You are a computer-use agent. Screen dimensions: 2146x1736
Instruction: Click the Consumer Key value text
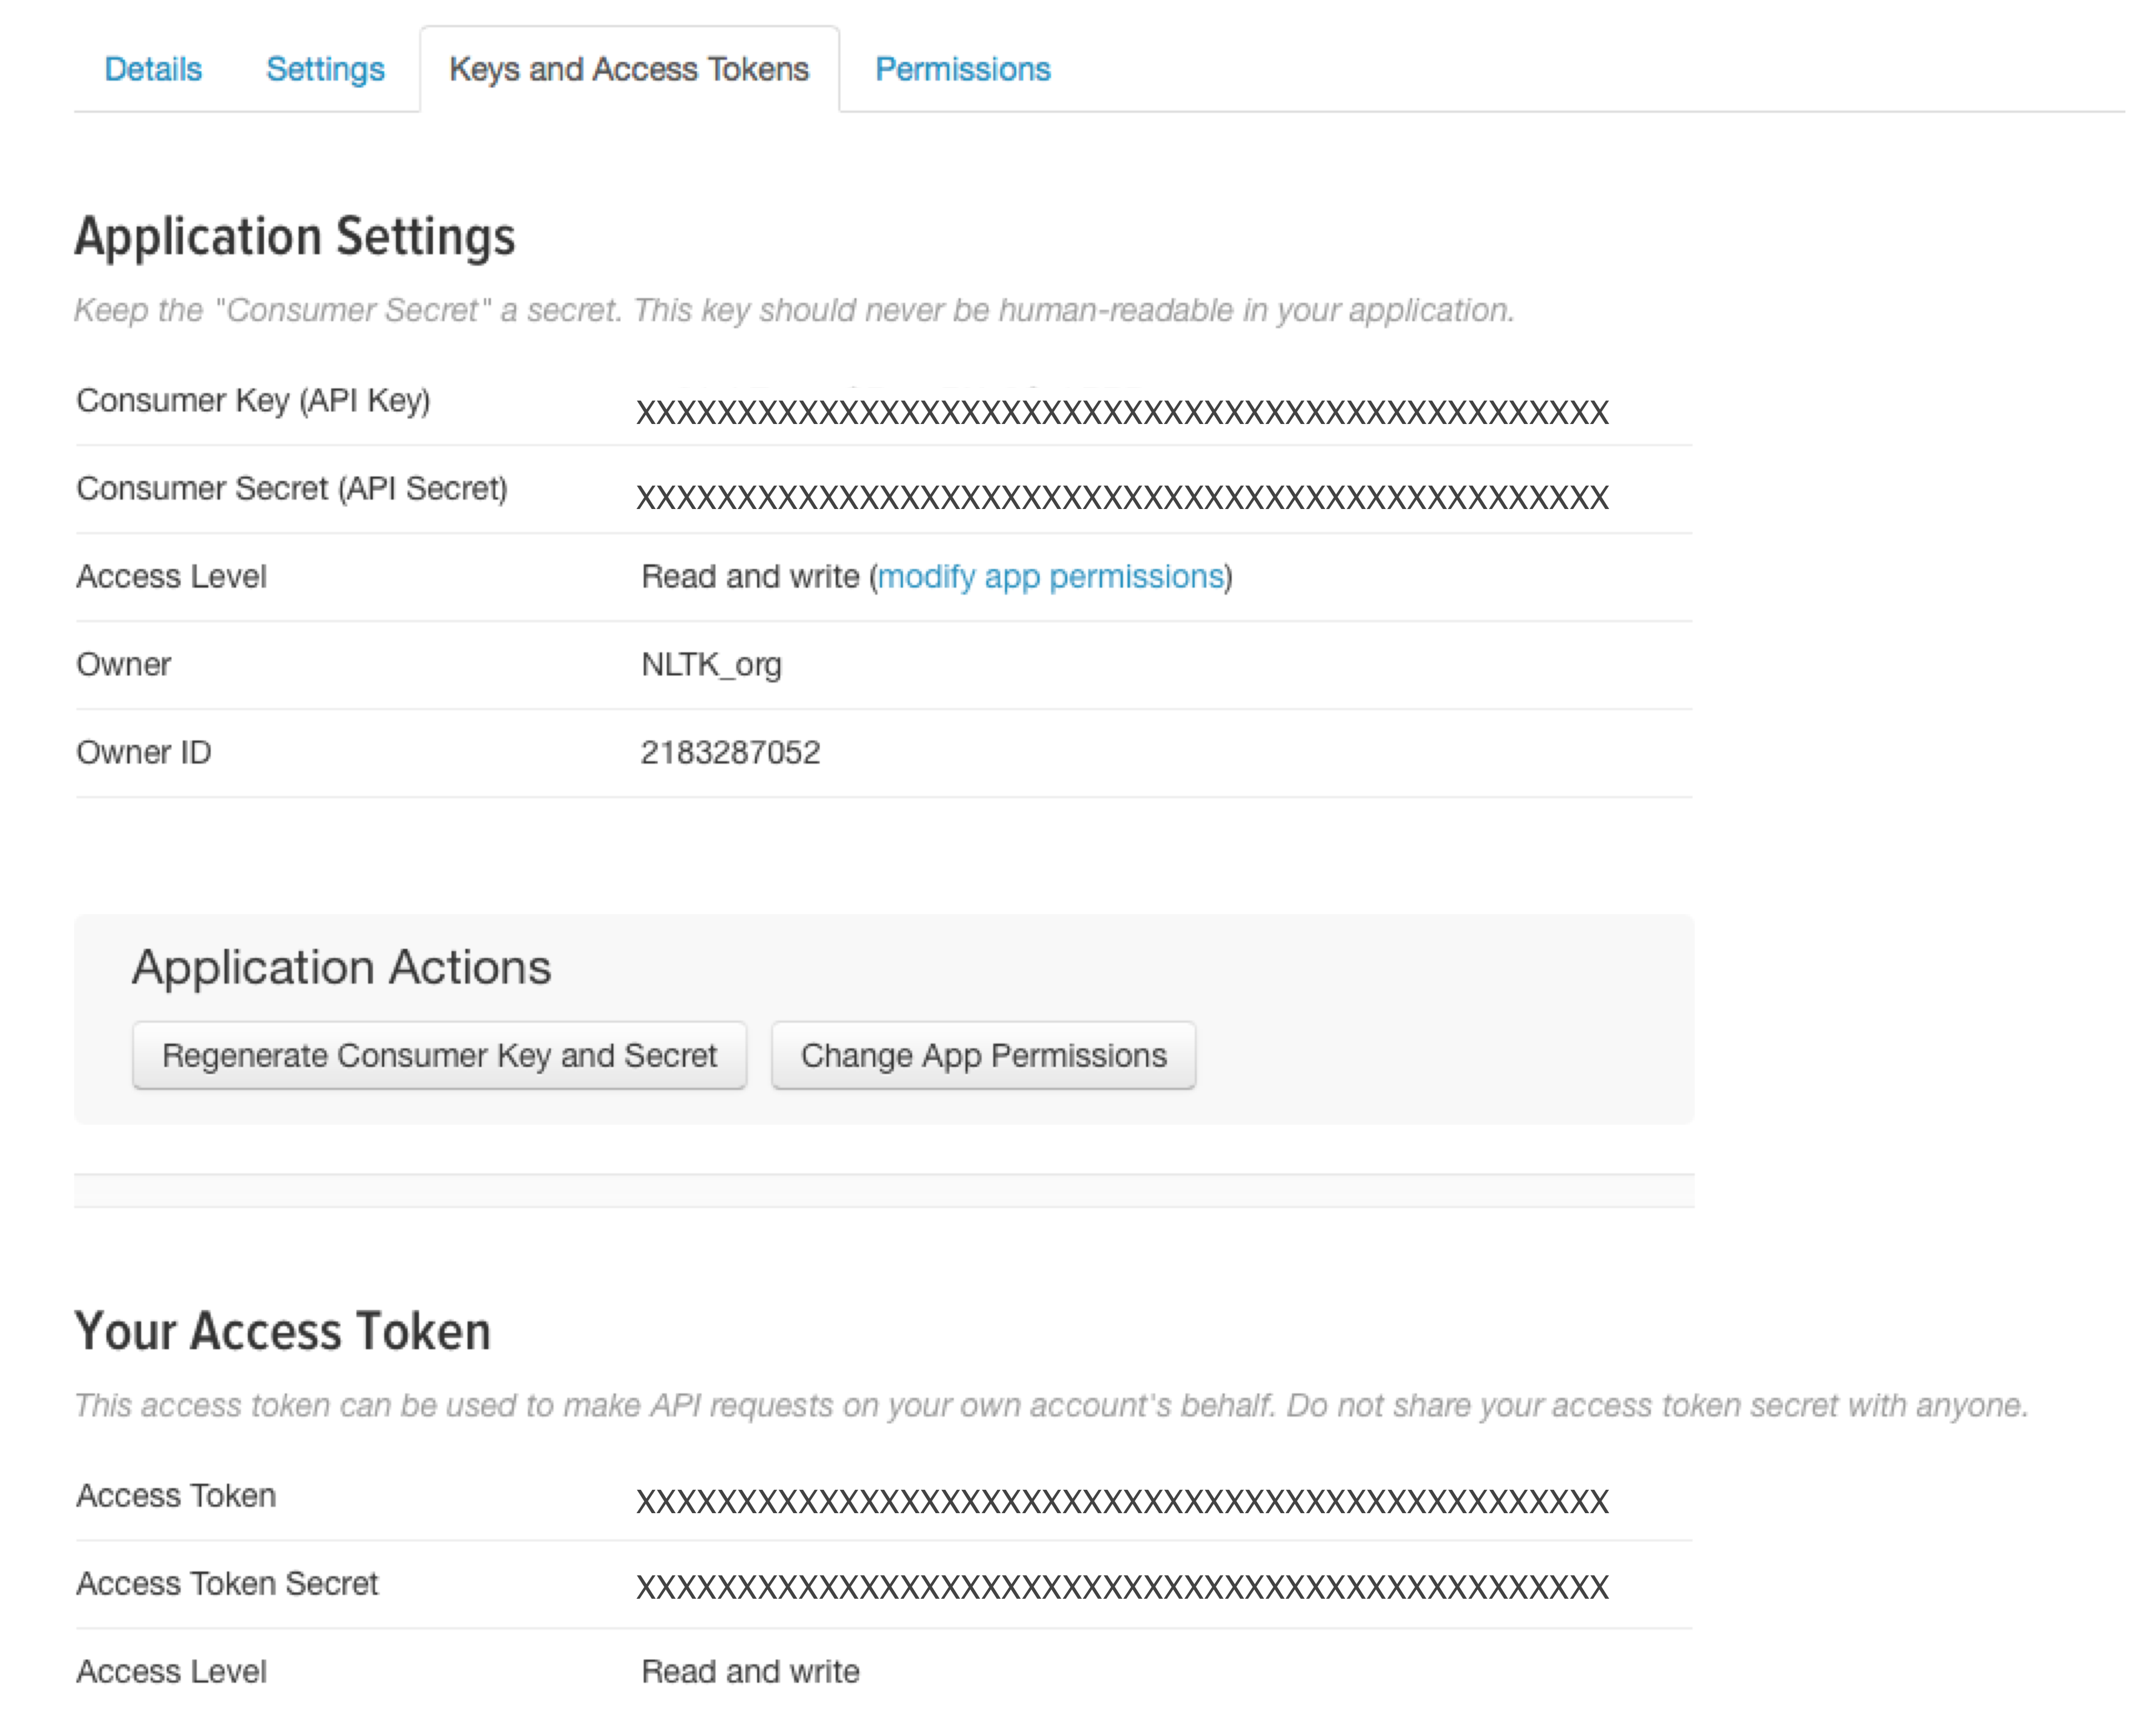(x=1122, y=412)
